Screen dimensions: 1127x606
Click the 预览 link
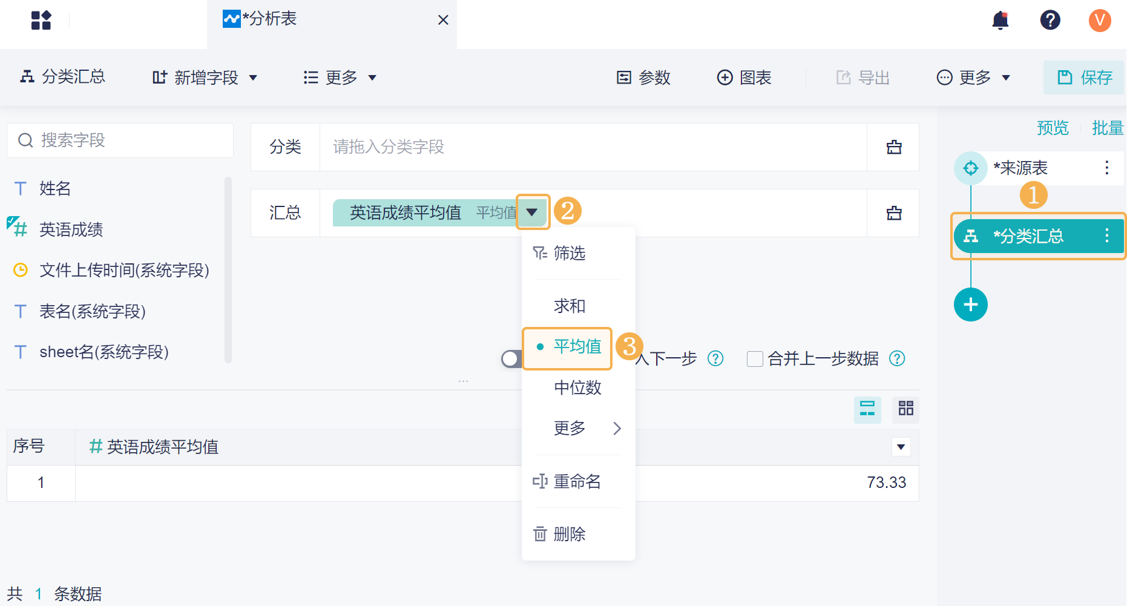[x=1053, y=128]
